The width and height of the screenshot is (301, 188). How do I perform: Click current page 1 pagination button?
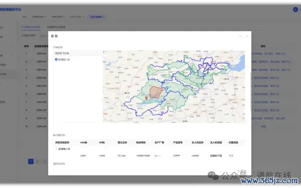[x=31, y=161]
